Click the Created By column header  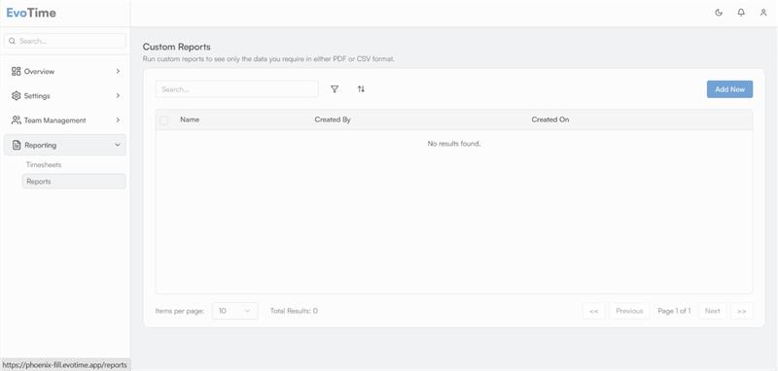tap(333, 119)
